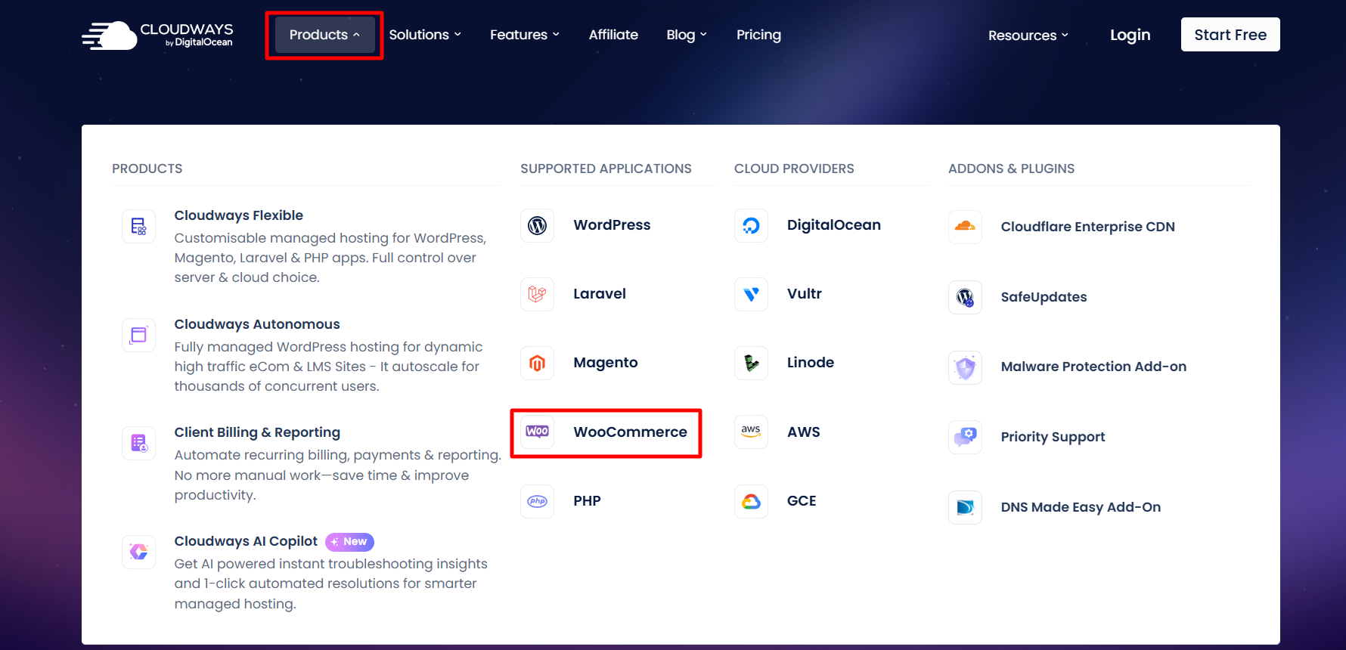Open the Affiliate page

tap(613, 35)
